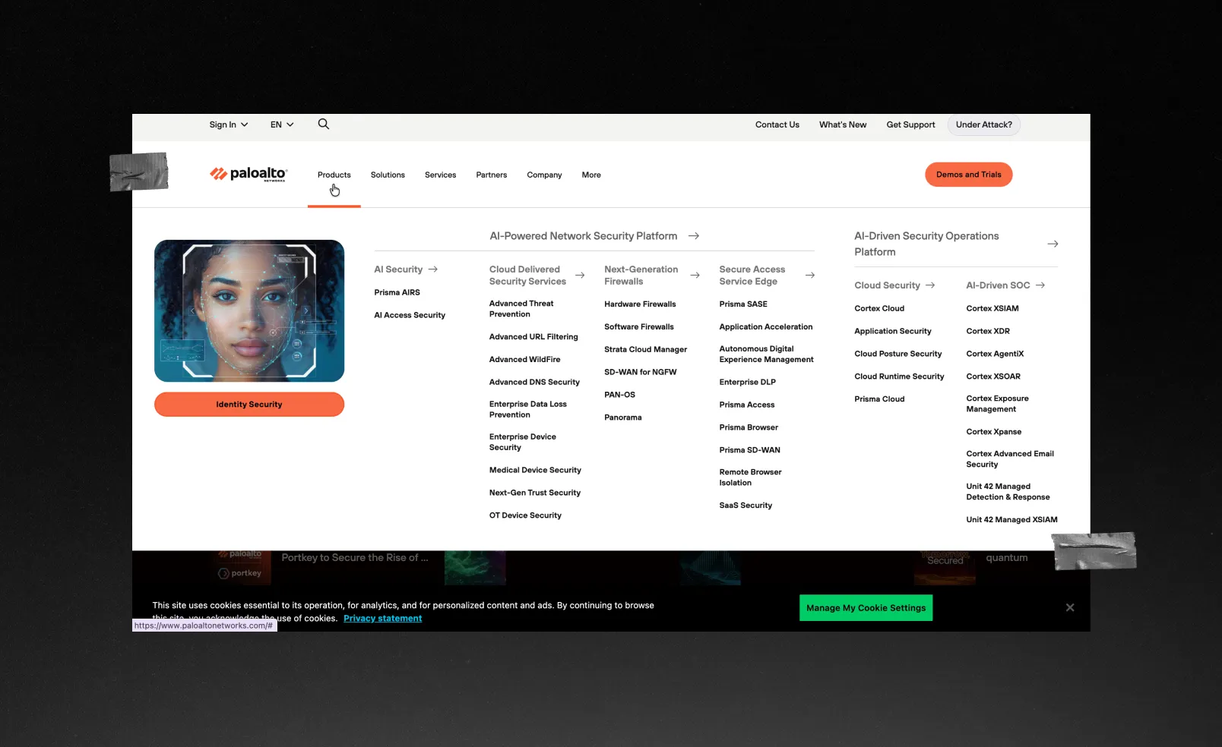Click Manage My Cookie Settings button

coord(866,608)
